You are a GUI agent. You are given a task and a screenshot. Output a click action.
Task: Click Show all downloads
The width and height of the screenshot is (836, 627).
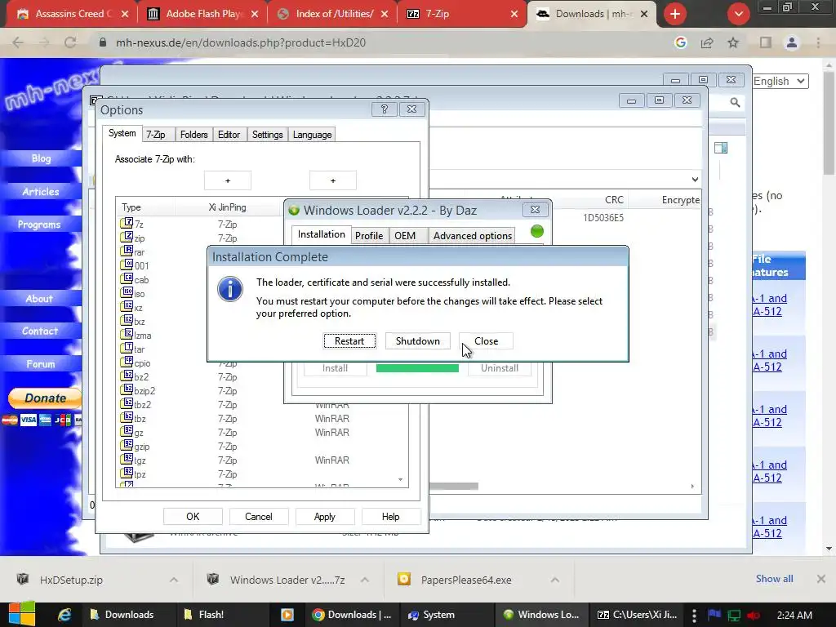(774, 579)
